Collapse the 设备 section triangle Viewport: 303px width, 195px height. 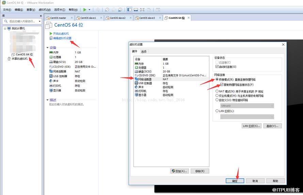click(x=47, y=48)
